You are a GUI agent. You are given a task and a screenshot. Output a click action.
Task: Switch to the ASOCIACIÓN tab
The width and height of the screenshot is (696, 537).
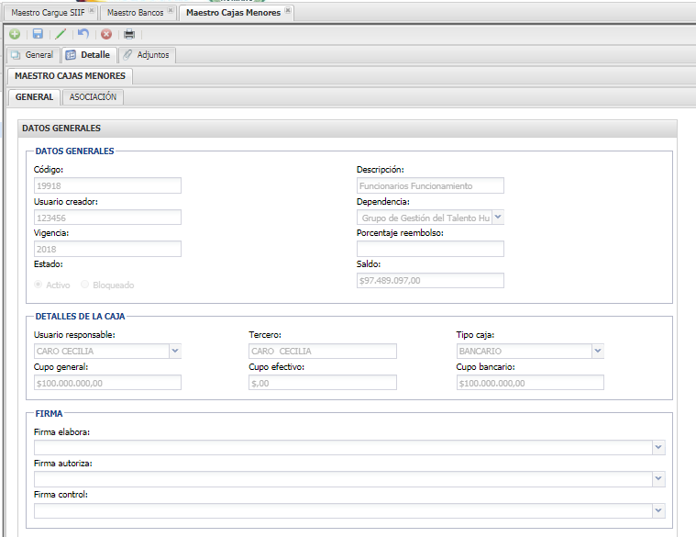click(x=93, y=97)
